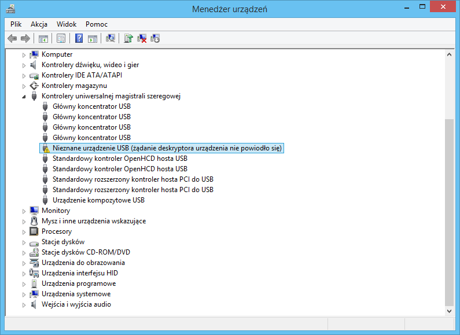Screen dimensions: 460x335
Task: Open the Plik menu
Action: pyautogui.click(x=16, y=24)
